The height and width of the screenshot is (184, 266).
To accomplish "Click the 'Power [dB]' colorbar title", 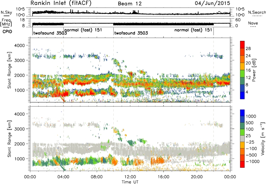I will [254, 70].
